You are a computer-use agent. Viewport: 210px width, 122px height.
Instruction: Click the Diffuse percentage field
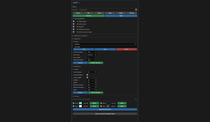click(x=91, y=82)
